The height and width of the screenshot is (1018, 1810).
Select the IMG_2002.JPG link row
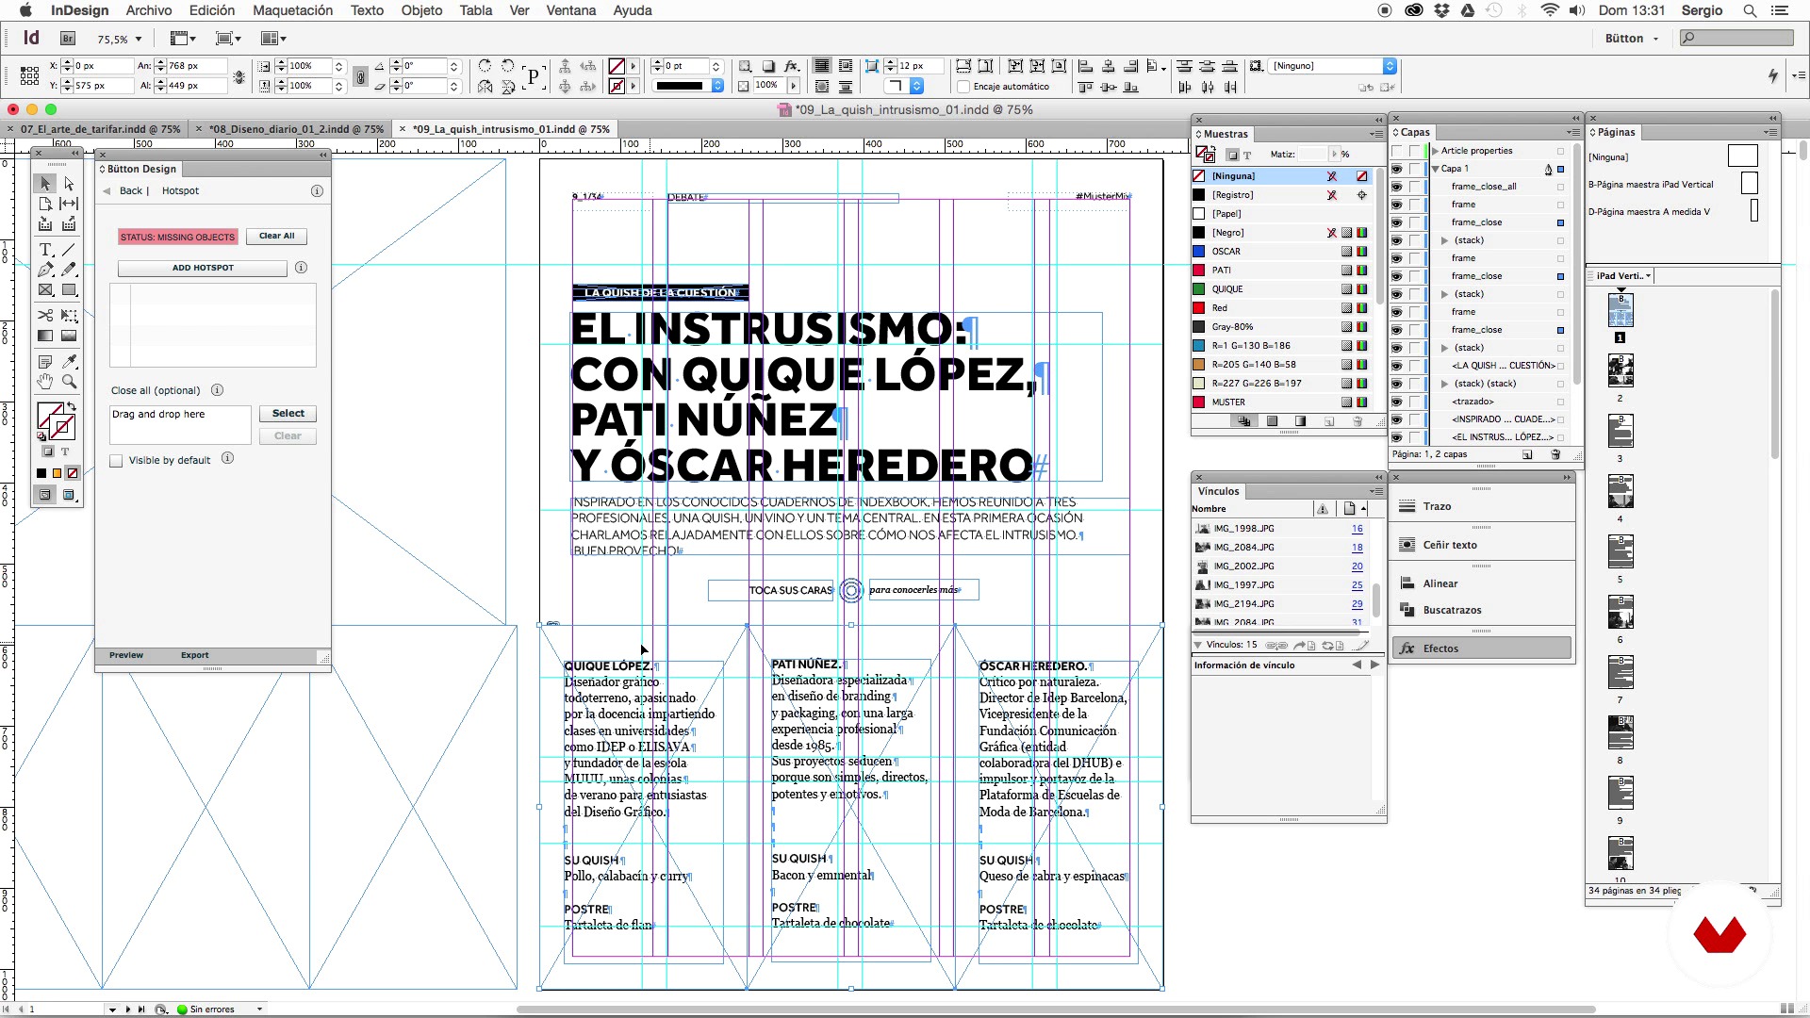point(1279,566)
